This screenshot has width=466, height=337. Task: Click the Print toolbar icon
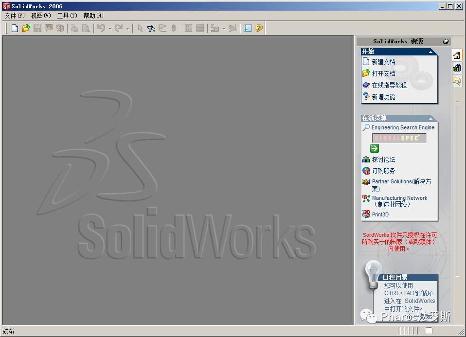click(74, 28)
